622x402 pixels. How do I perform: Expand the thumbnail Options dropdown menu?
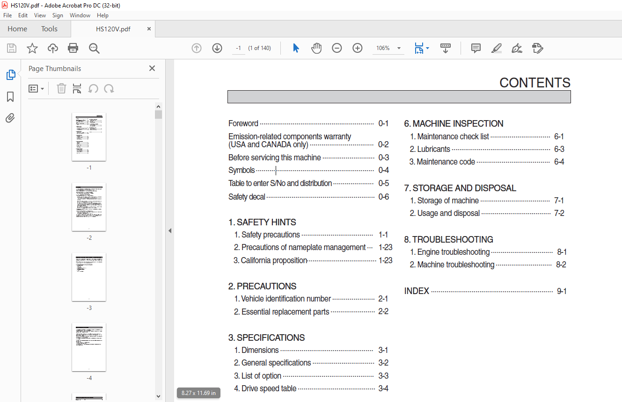click(x=37, y=89)
